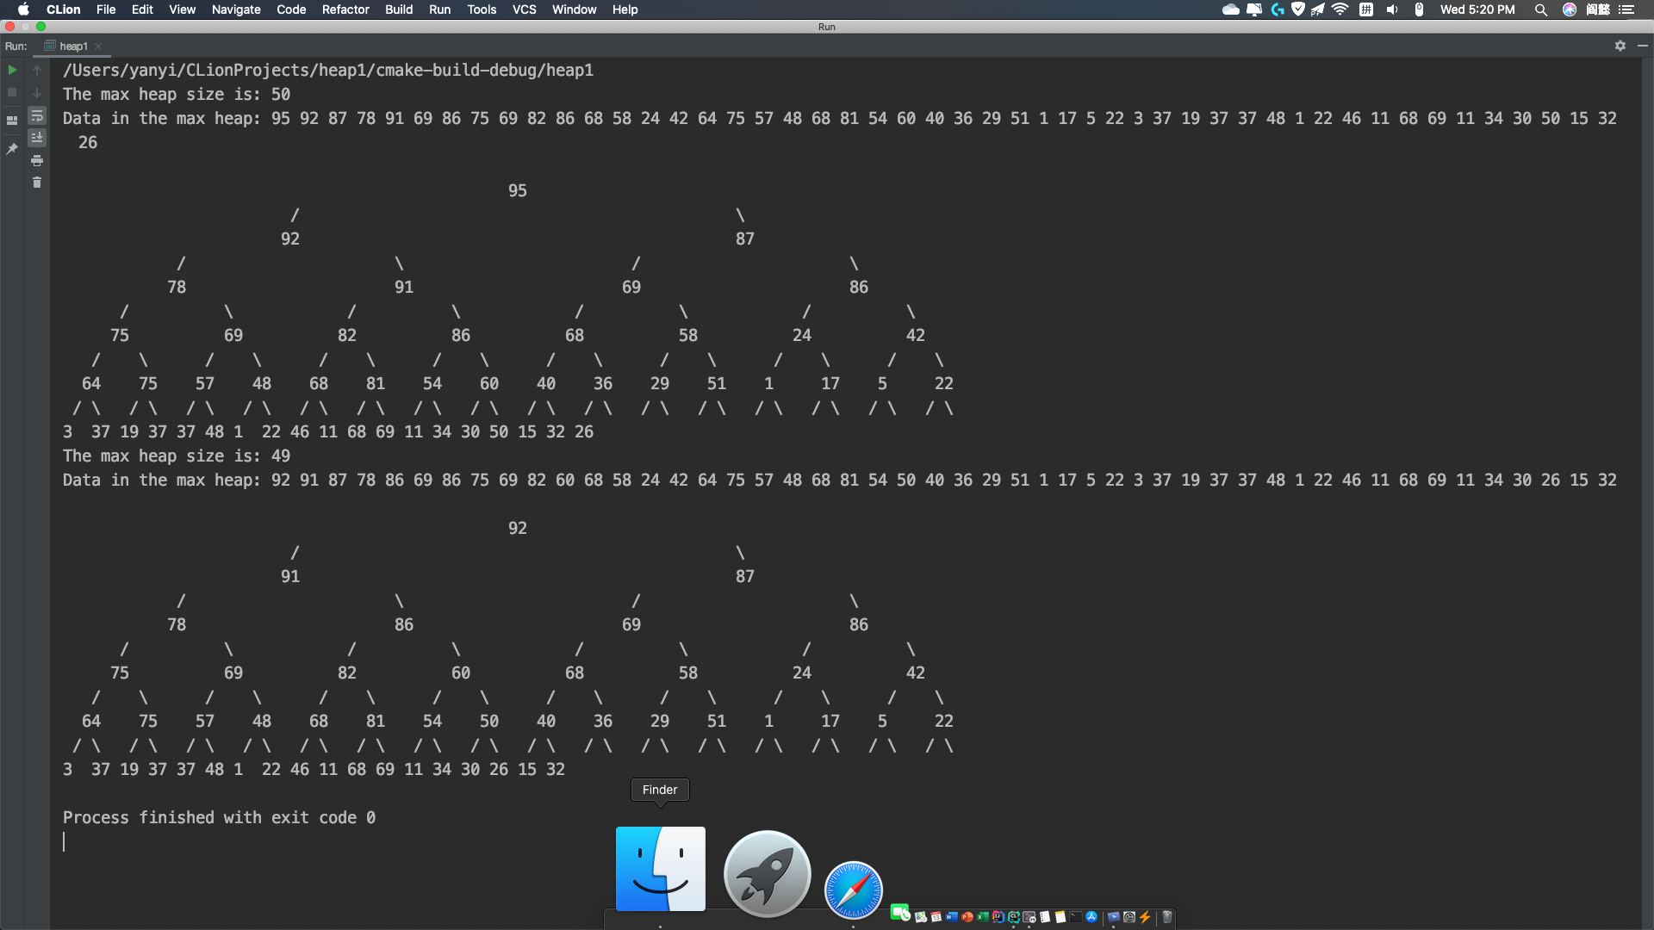The width and height of the screenshot is (1654, 930).
Task: Print the console output with printer icon
Action: [x=37, y=160]
